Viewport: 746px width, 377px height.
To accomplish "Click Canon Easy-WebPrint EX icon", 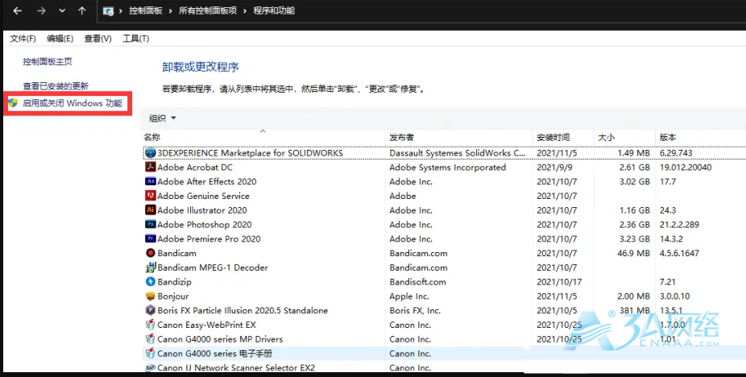I will pos(151,325).
